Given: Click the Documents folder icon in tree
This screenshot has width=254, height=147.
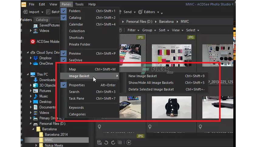Looking at the screenshot, I should (36, 107).
